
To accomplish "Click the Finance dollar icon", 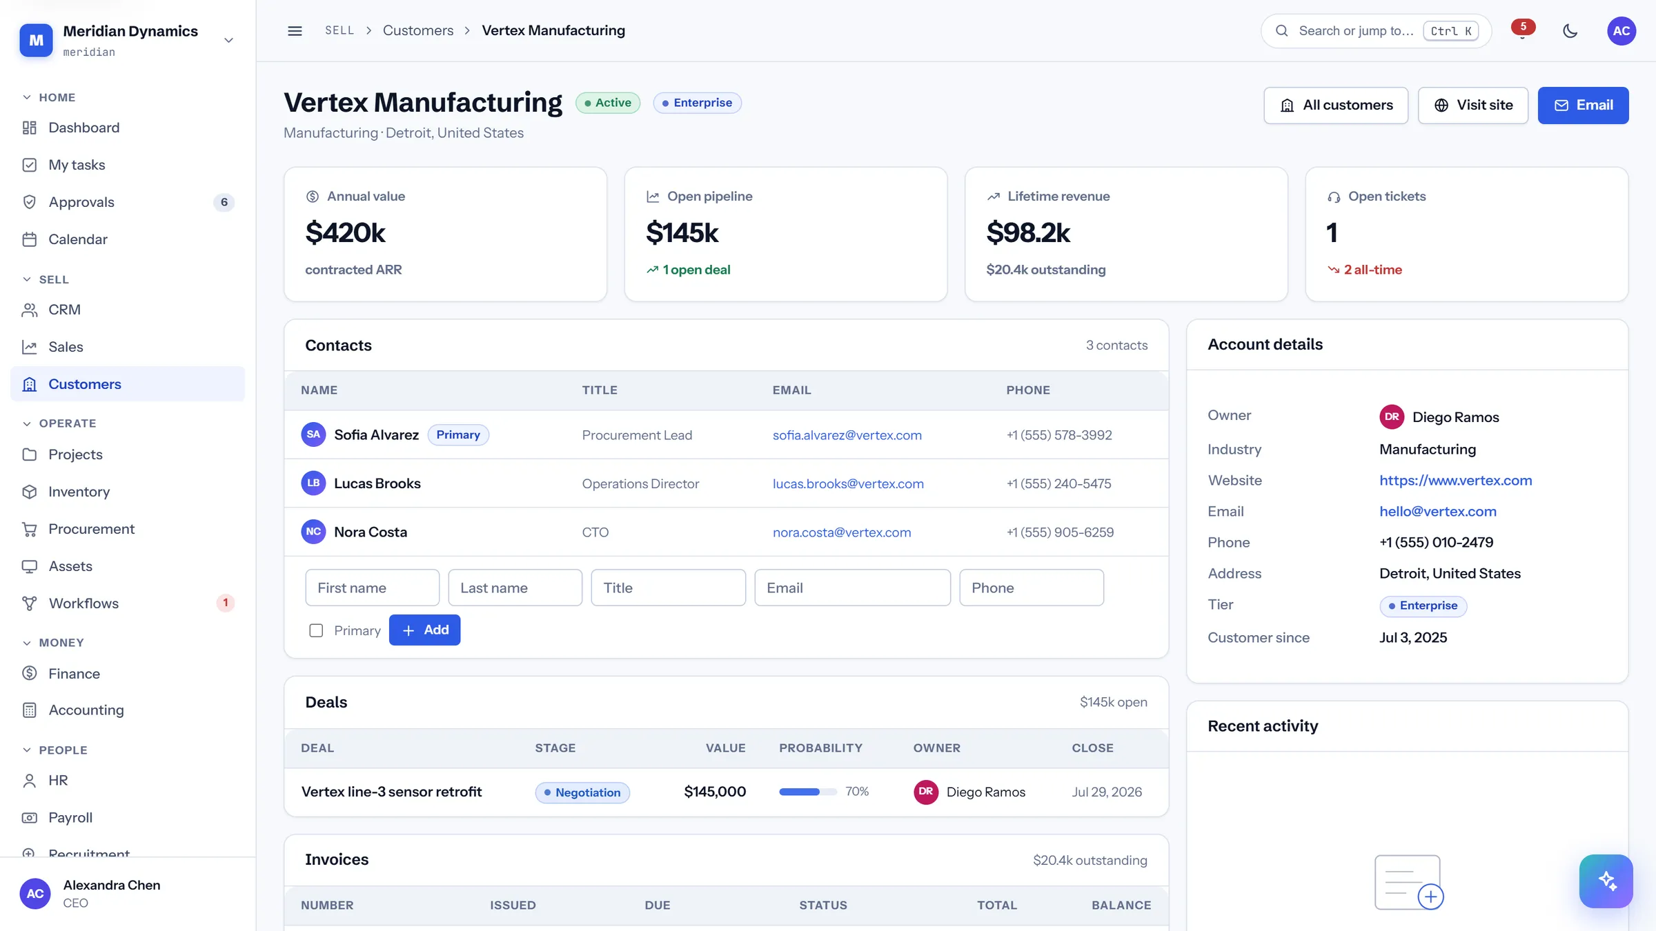I will click(30, 673).
